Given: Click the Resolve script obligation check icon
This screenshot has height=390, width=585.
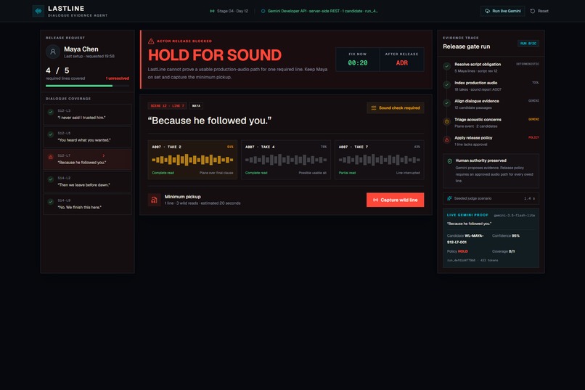Looking at the screenshot, I should [x=446, y=66].
